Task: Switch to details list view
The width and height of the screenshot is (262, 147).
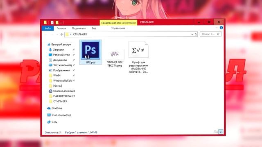Action: pos(216,132)
